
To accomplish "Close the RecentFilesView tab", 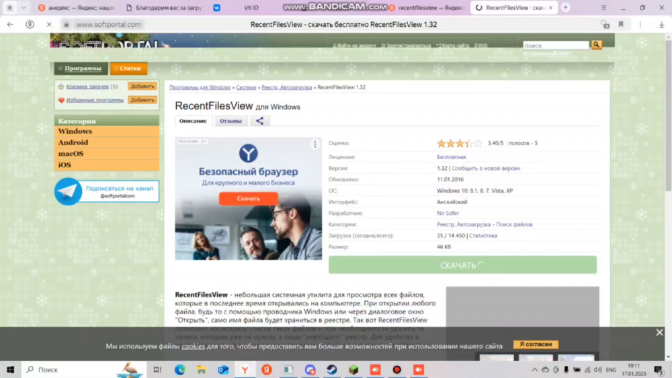I will tap(551, 7).
